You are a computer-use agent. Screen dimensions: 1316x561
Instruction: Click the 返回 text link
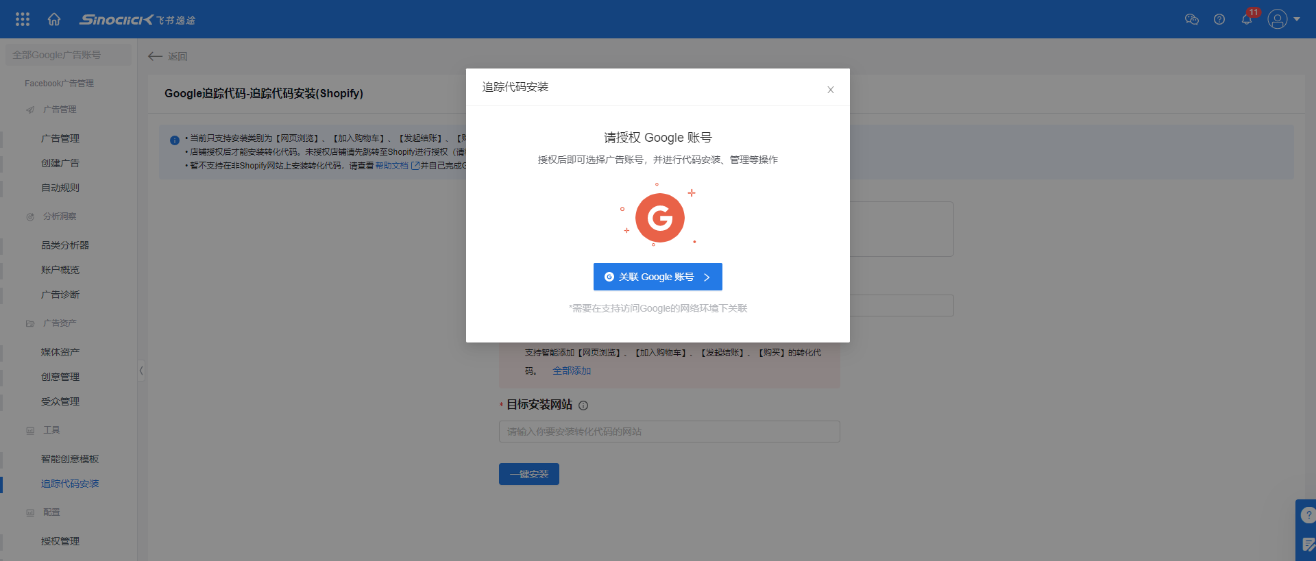178,56
